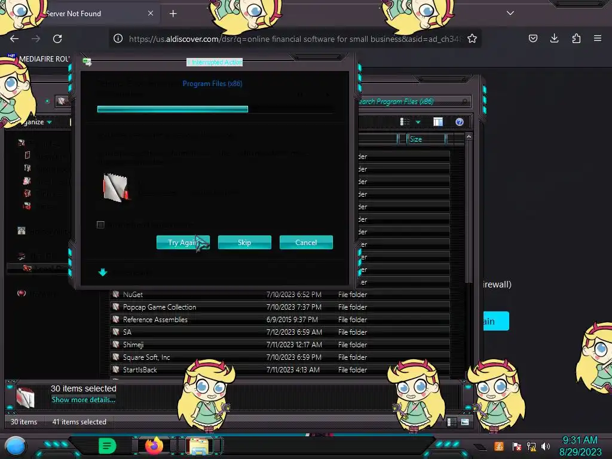Select the NuGet folder
The width and height of the screenshot is (612, 459).
click(280, 295)
